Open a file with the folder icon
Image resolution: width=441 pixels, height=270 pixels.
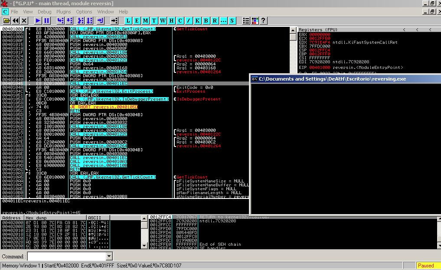pyautogui.click(x=7, y=21)
